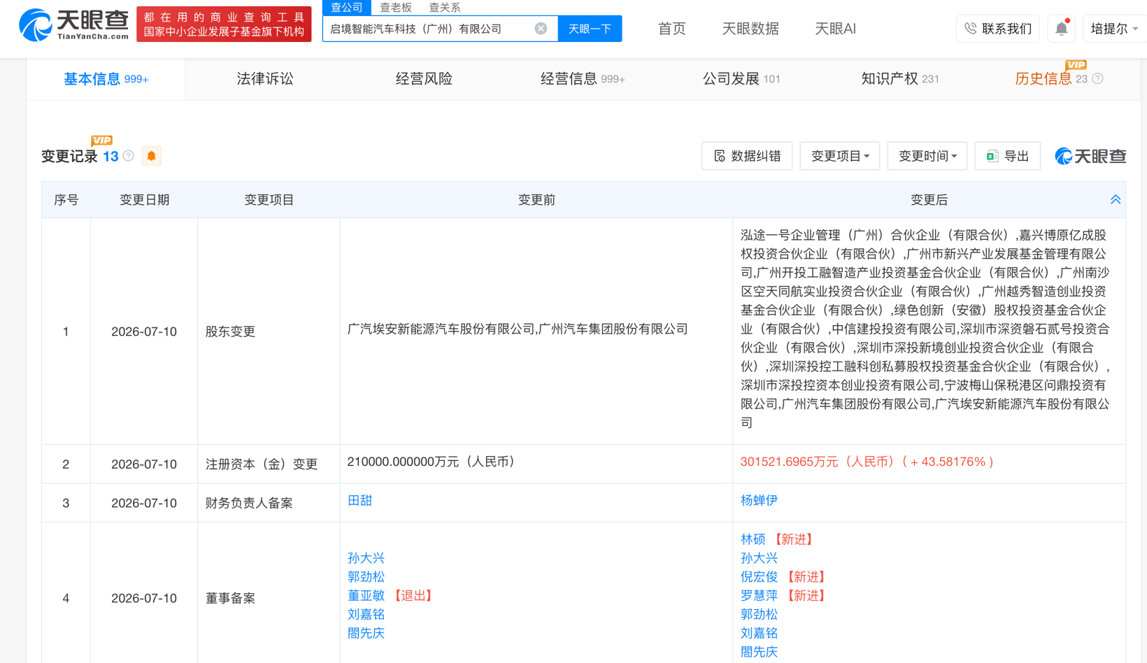This screenshot has width=1147, height=663.
Task: Open 刘嘉铭 link in 变更前 column
Action: click(366, 615)
